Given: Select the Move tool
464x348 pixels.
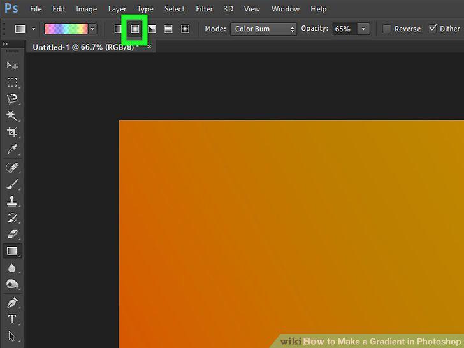Looking at the screenshot, I should click(12, 65).
